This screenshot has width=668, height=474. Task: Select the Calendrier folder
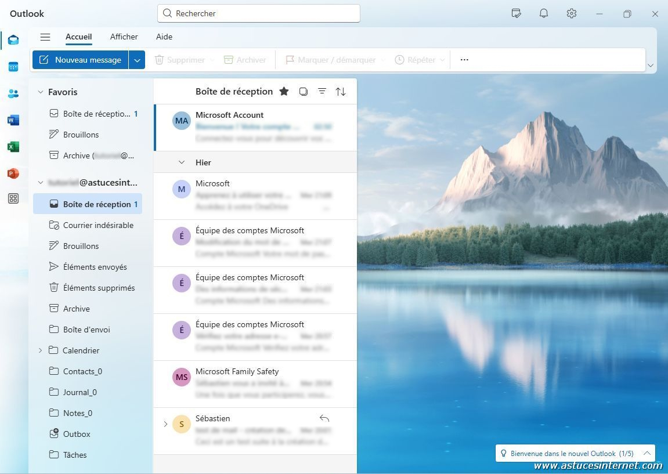click(88, 350)
